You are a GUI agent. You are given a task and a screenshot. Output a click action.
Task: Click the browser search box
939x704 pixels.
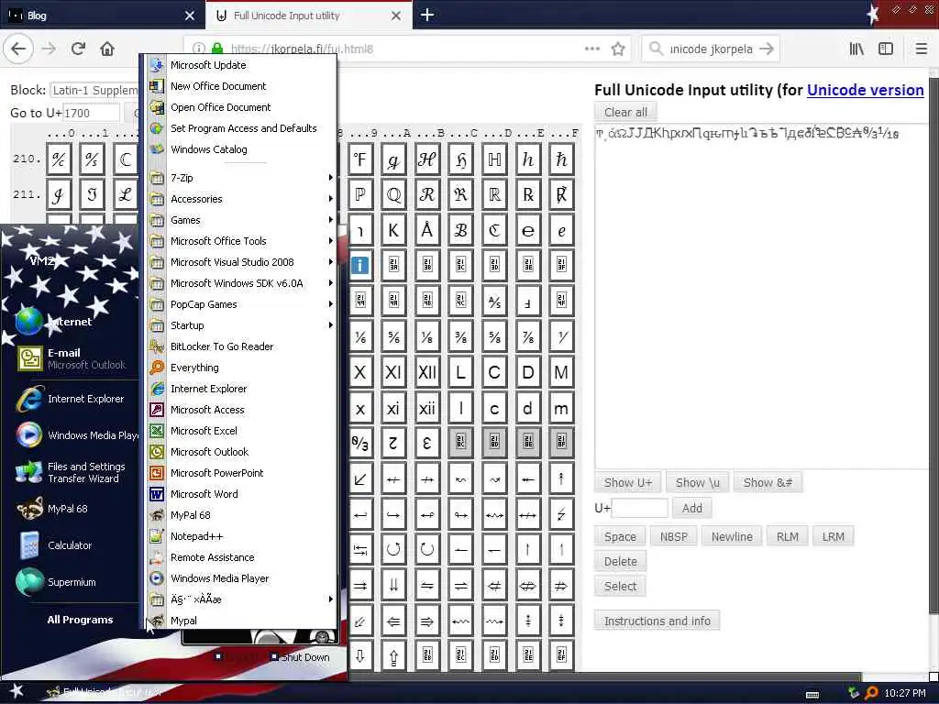(711, 49)
